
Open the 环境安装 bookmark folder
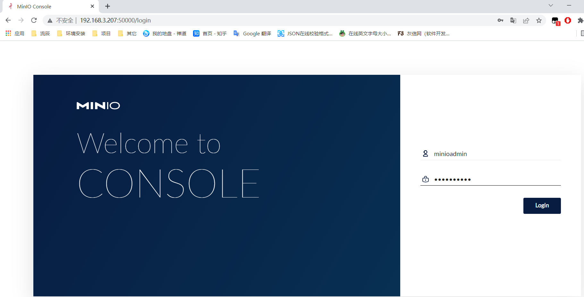(71, 33)
